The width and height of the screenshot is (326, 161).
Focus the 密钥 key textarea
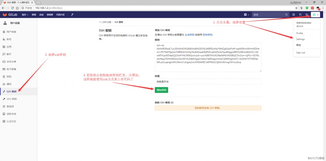[x=208, y=57]
